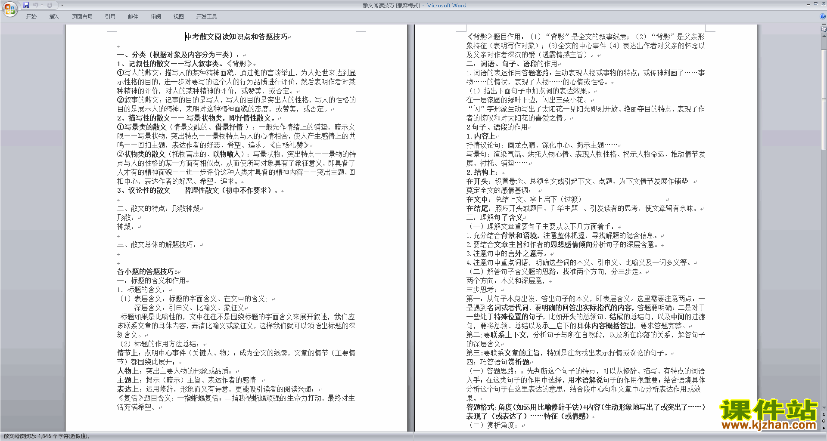This screenshot has height=441, width=827.
Task: Click line 三：理解句子含义
Action: (494, 218)
